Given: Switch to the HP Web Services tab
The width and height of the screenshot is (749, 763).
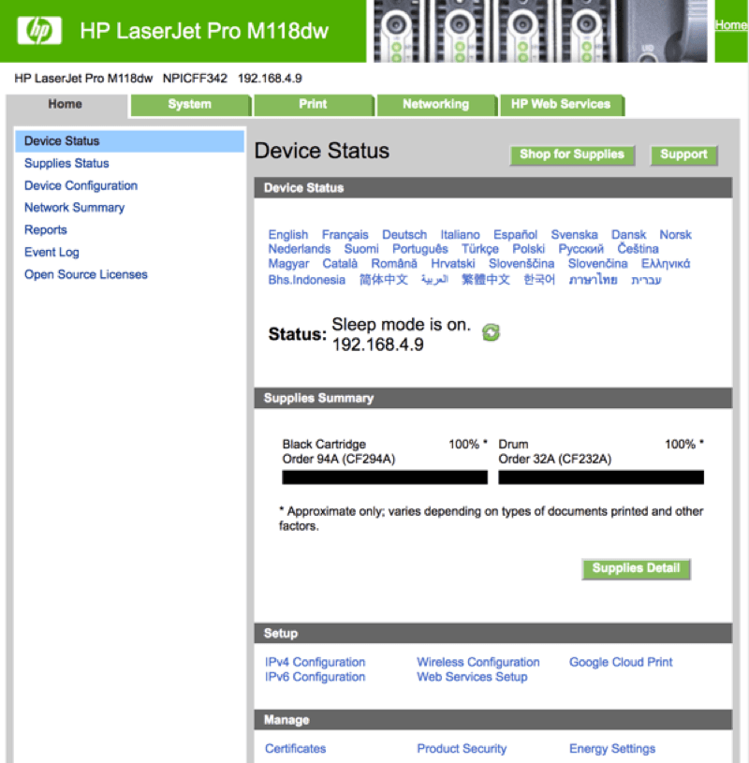Looking at the screenshot, I should [562, 104].
